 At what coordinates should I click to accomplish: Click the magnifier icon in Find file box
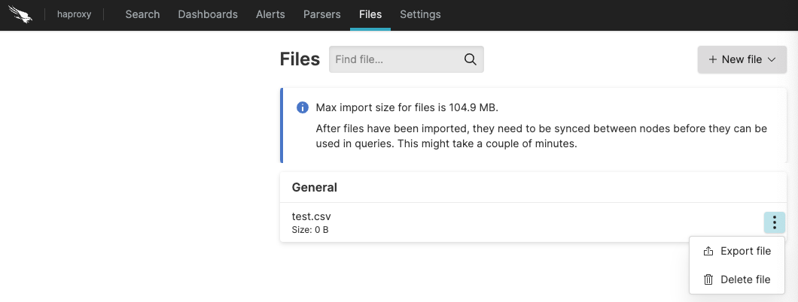click(x=471, y=59)
